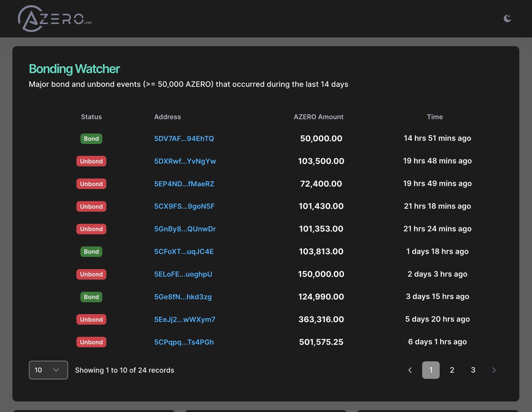532x412 pixels.
Task: Click Bond badge for 5DV7AF...94EhTQ
Action: click(x=91, y=139)
